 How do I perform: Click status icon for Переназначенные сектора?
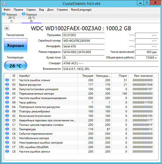point(7,94)
